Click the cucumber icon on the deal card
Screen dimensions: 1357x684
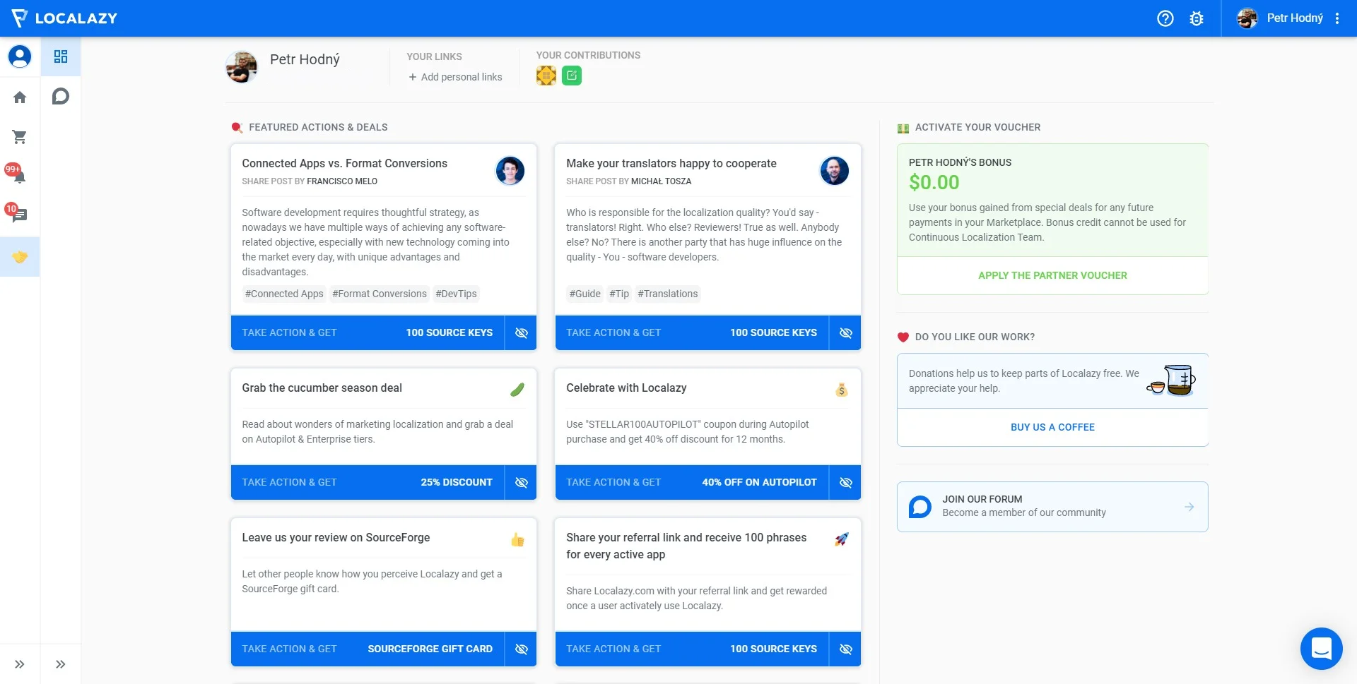pos(517,390)
